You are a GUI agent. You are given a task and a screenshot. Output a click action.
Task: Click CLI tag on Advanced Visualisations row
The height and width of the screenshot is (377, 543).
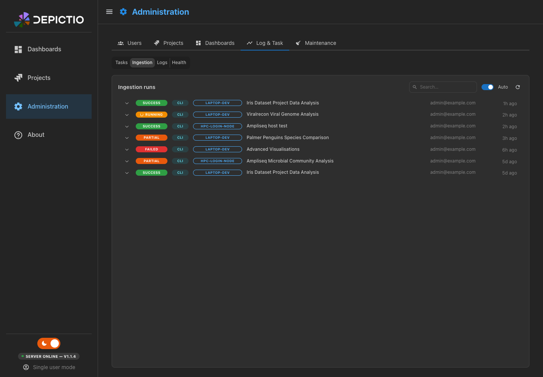point(180,149)
